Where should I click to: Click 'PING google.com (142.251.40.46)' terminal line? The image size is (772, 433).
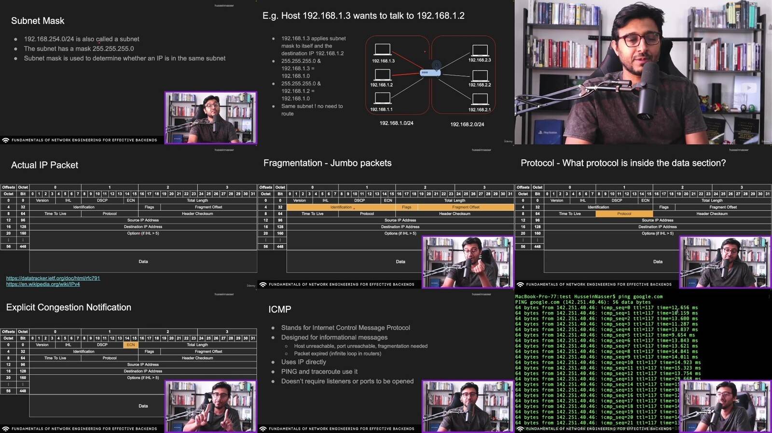point(583,302)
